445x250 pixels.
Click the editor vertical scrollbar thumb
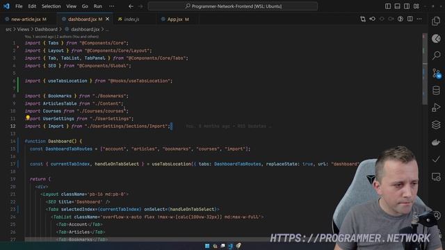coord(425,69)
